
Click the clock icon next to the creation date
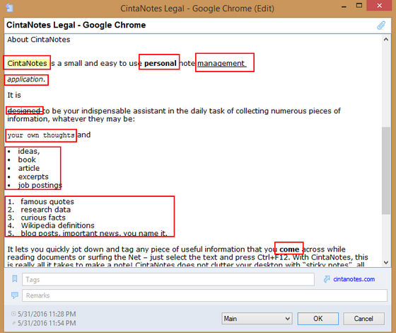(x=13, y=314)
